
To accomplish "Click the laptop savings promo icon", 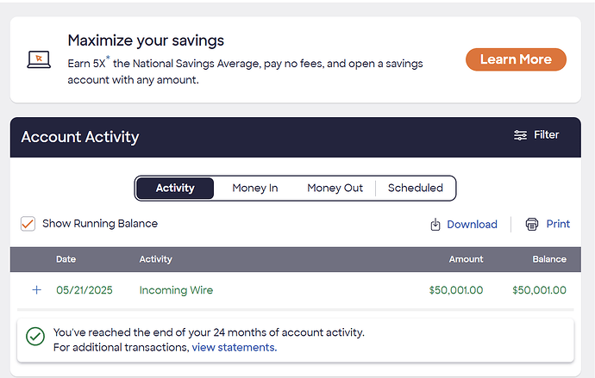I will pos(39,59).
